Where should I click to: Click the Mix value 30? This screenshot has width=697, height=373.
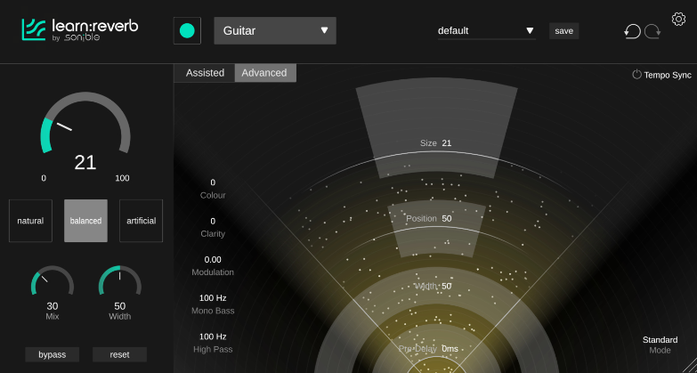pyautogui.click(x=53, y=306)
